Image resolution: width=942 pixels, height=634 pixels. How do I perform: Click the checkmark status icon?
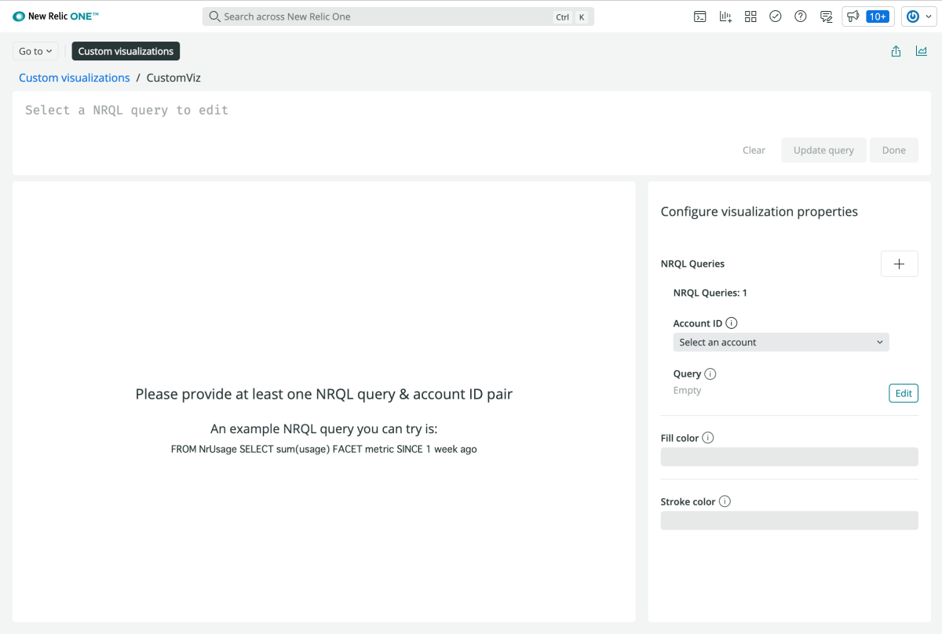(x=776, y=16)
